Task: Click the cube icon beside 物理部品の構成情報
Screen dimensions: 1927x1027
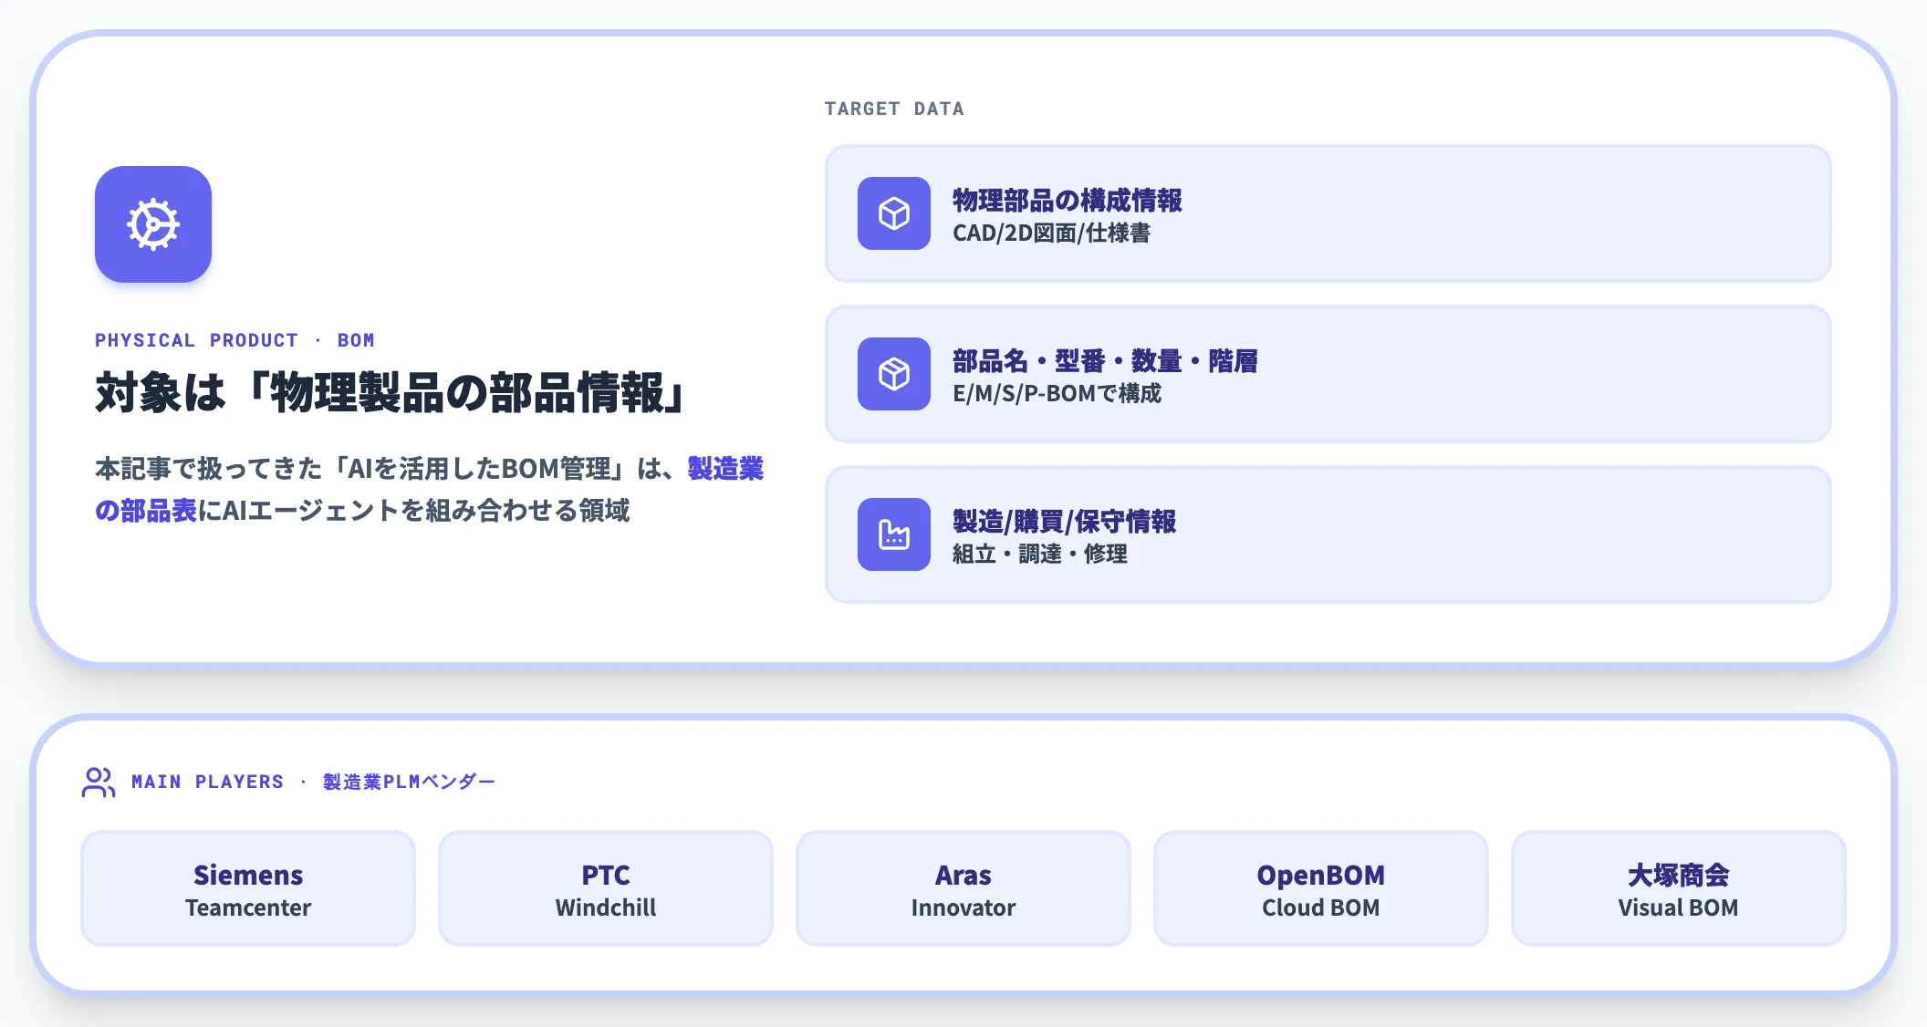Action: coord(894,213)
